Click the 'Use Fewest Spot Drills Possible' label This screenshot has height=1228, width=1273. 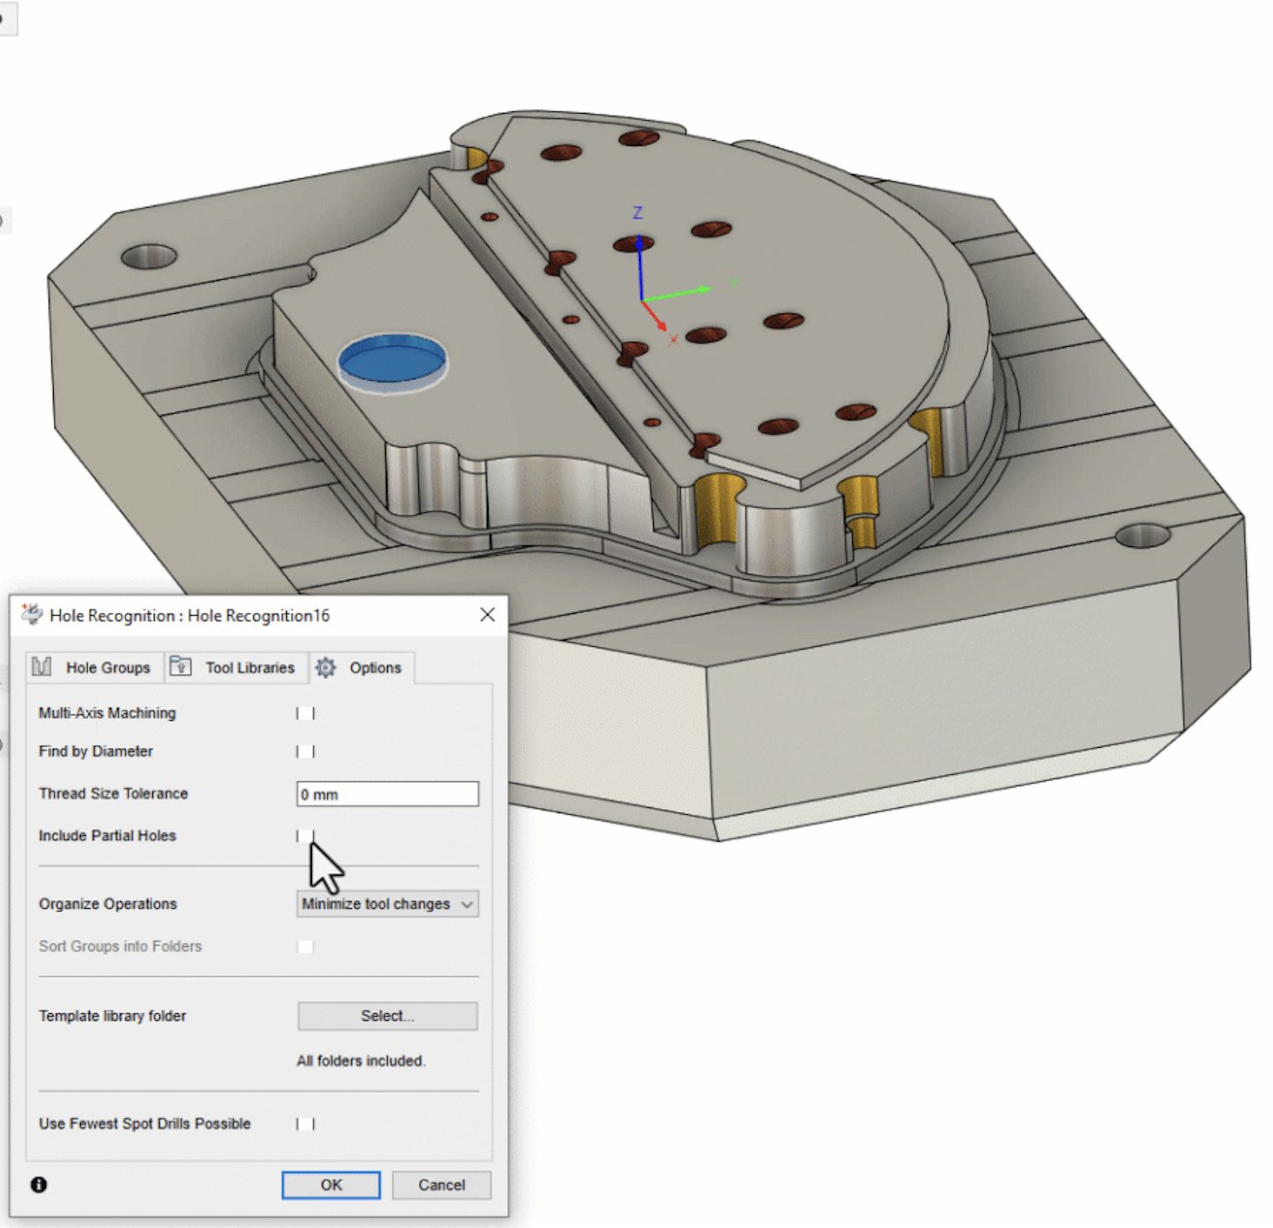click(144, 1124)
